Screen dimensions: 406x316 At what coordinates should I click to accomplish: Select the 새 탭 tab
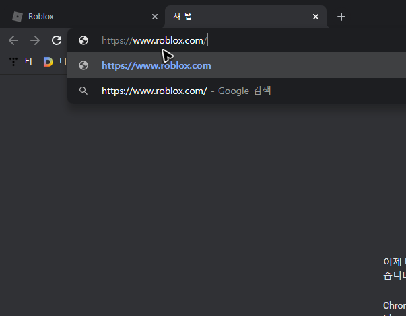point(246,17)
